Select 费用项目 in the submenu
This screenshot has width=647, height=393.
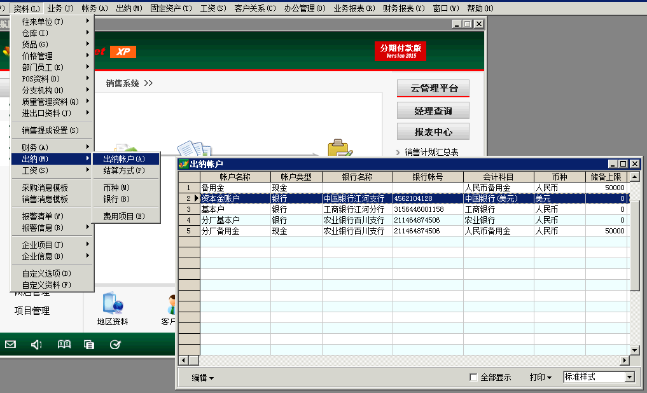[x=126, y=216]
